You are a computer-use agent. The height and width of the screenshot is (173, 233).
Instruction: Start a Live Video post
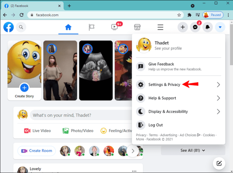[37, 131]
